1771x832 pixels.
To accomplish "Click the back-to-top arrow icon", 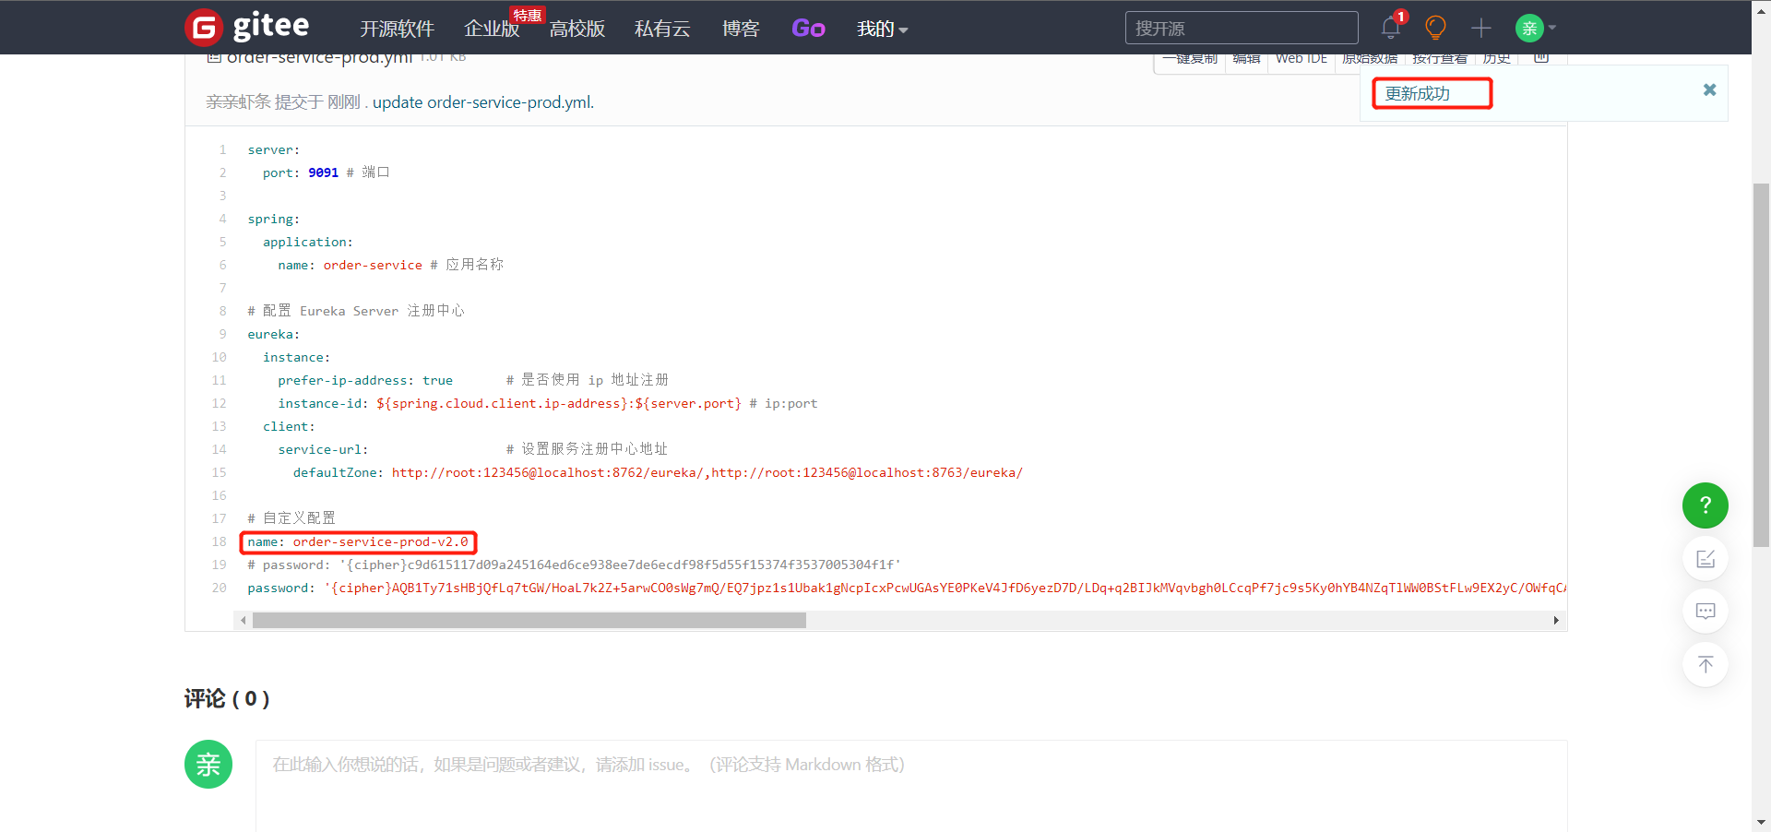I will click(x=1705, y=664).
